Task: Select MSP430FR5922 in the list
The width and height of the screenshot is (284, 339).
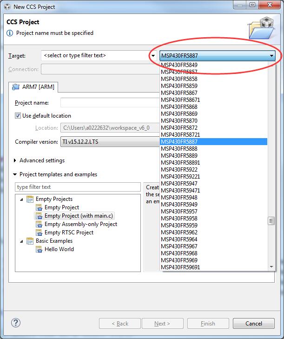Action: pos(213,170)
